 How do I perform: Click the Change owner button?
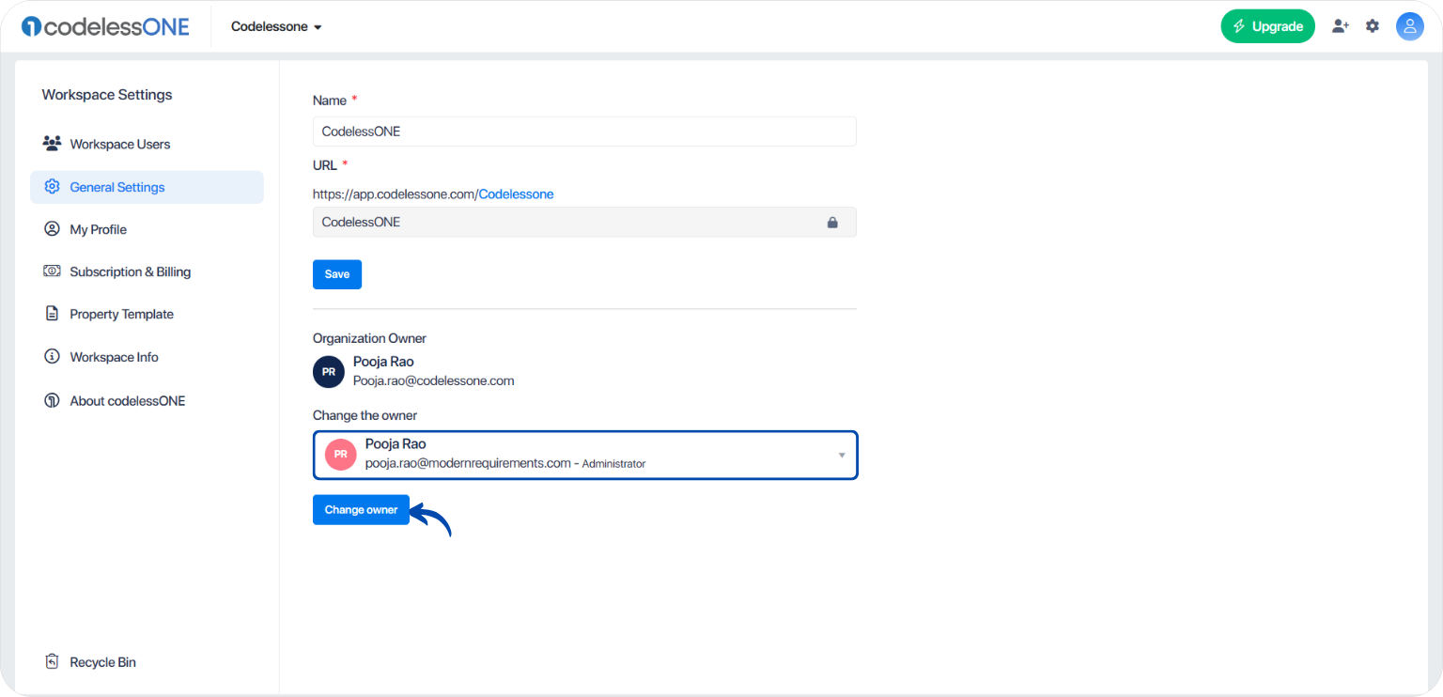(x=361, y=509)
